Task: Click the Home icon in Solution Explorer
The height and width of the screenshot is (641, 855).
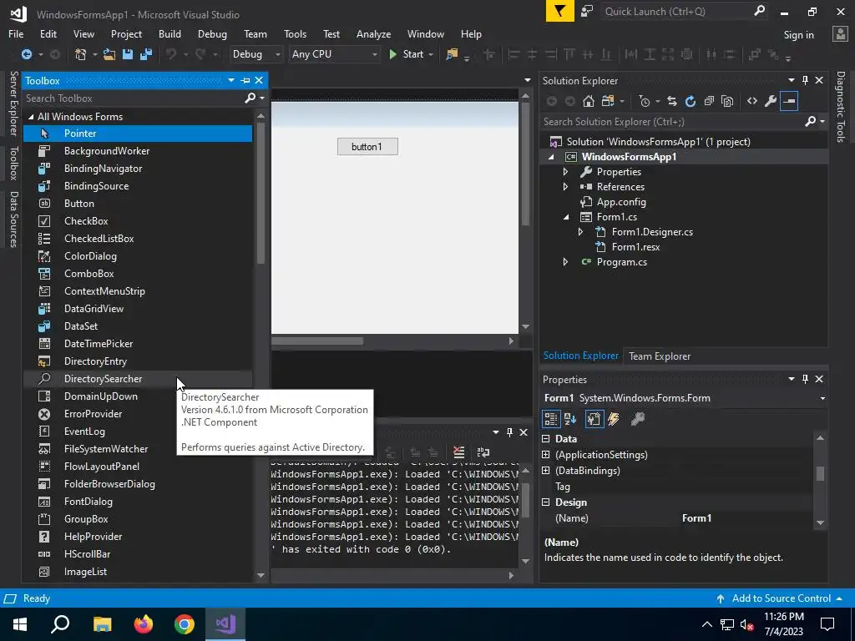Action: 589,101
